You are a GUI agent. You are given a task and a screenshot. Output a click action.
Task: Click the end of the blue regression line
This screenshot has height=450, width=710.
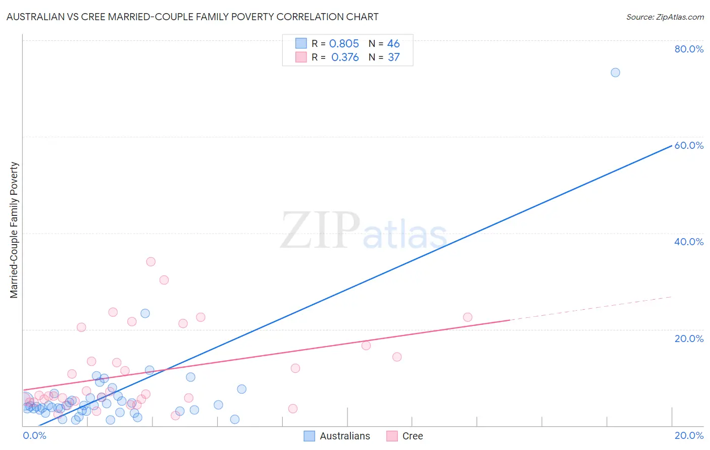(x=671, y=146)
